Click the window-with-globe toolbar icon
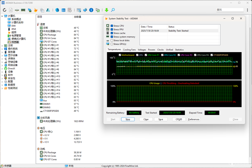The width and height of the screenshot is (252, 168). click(79, 10)
